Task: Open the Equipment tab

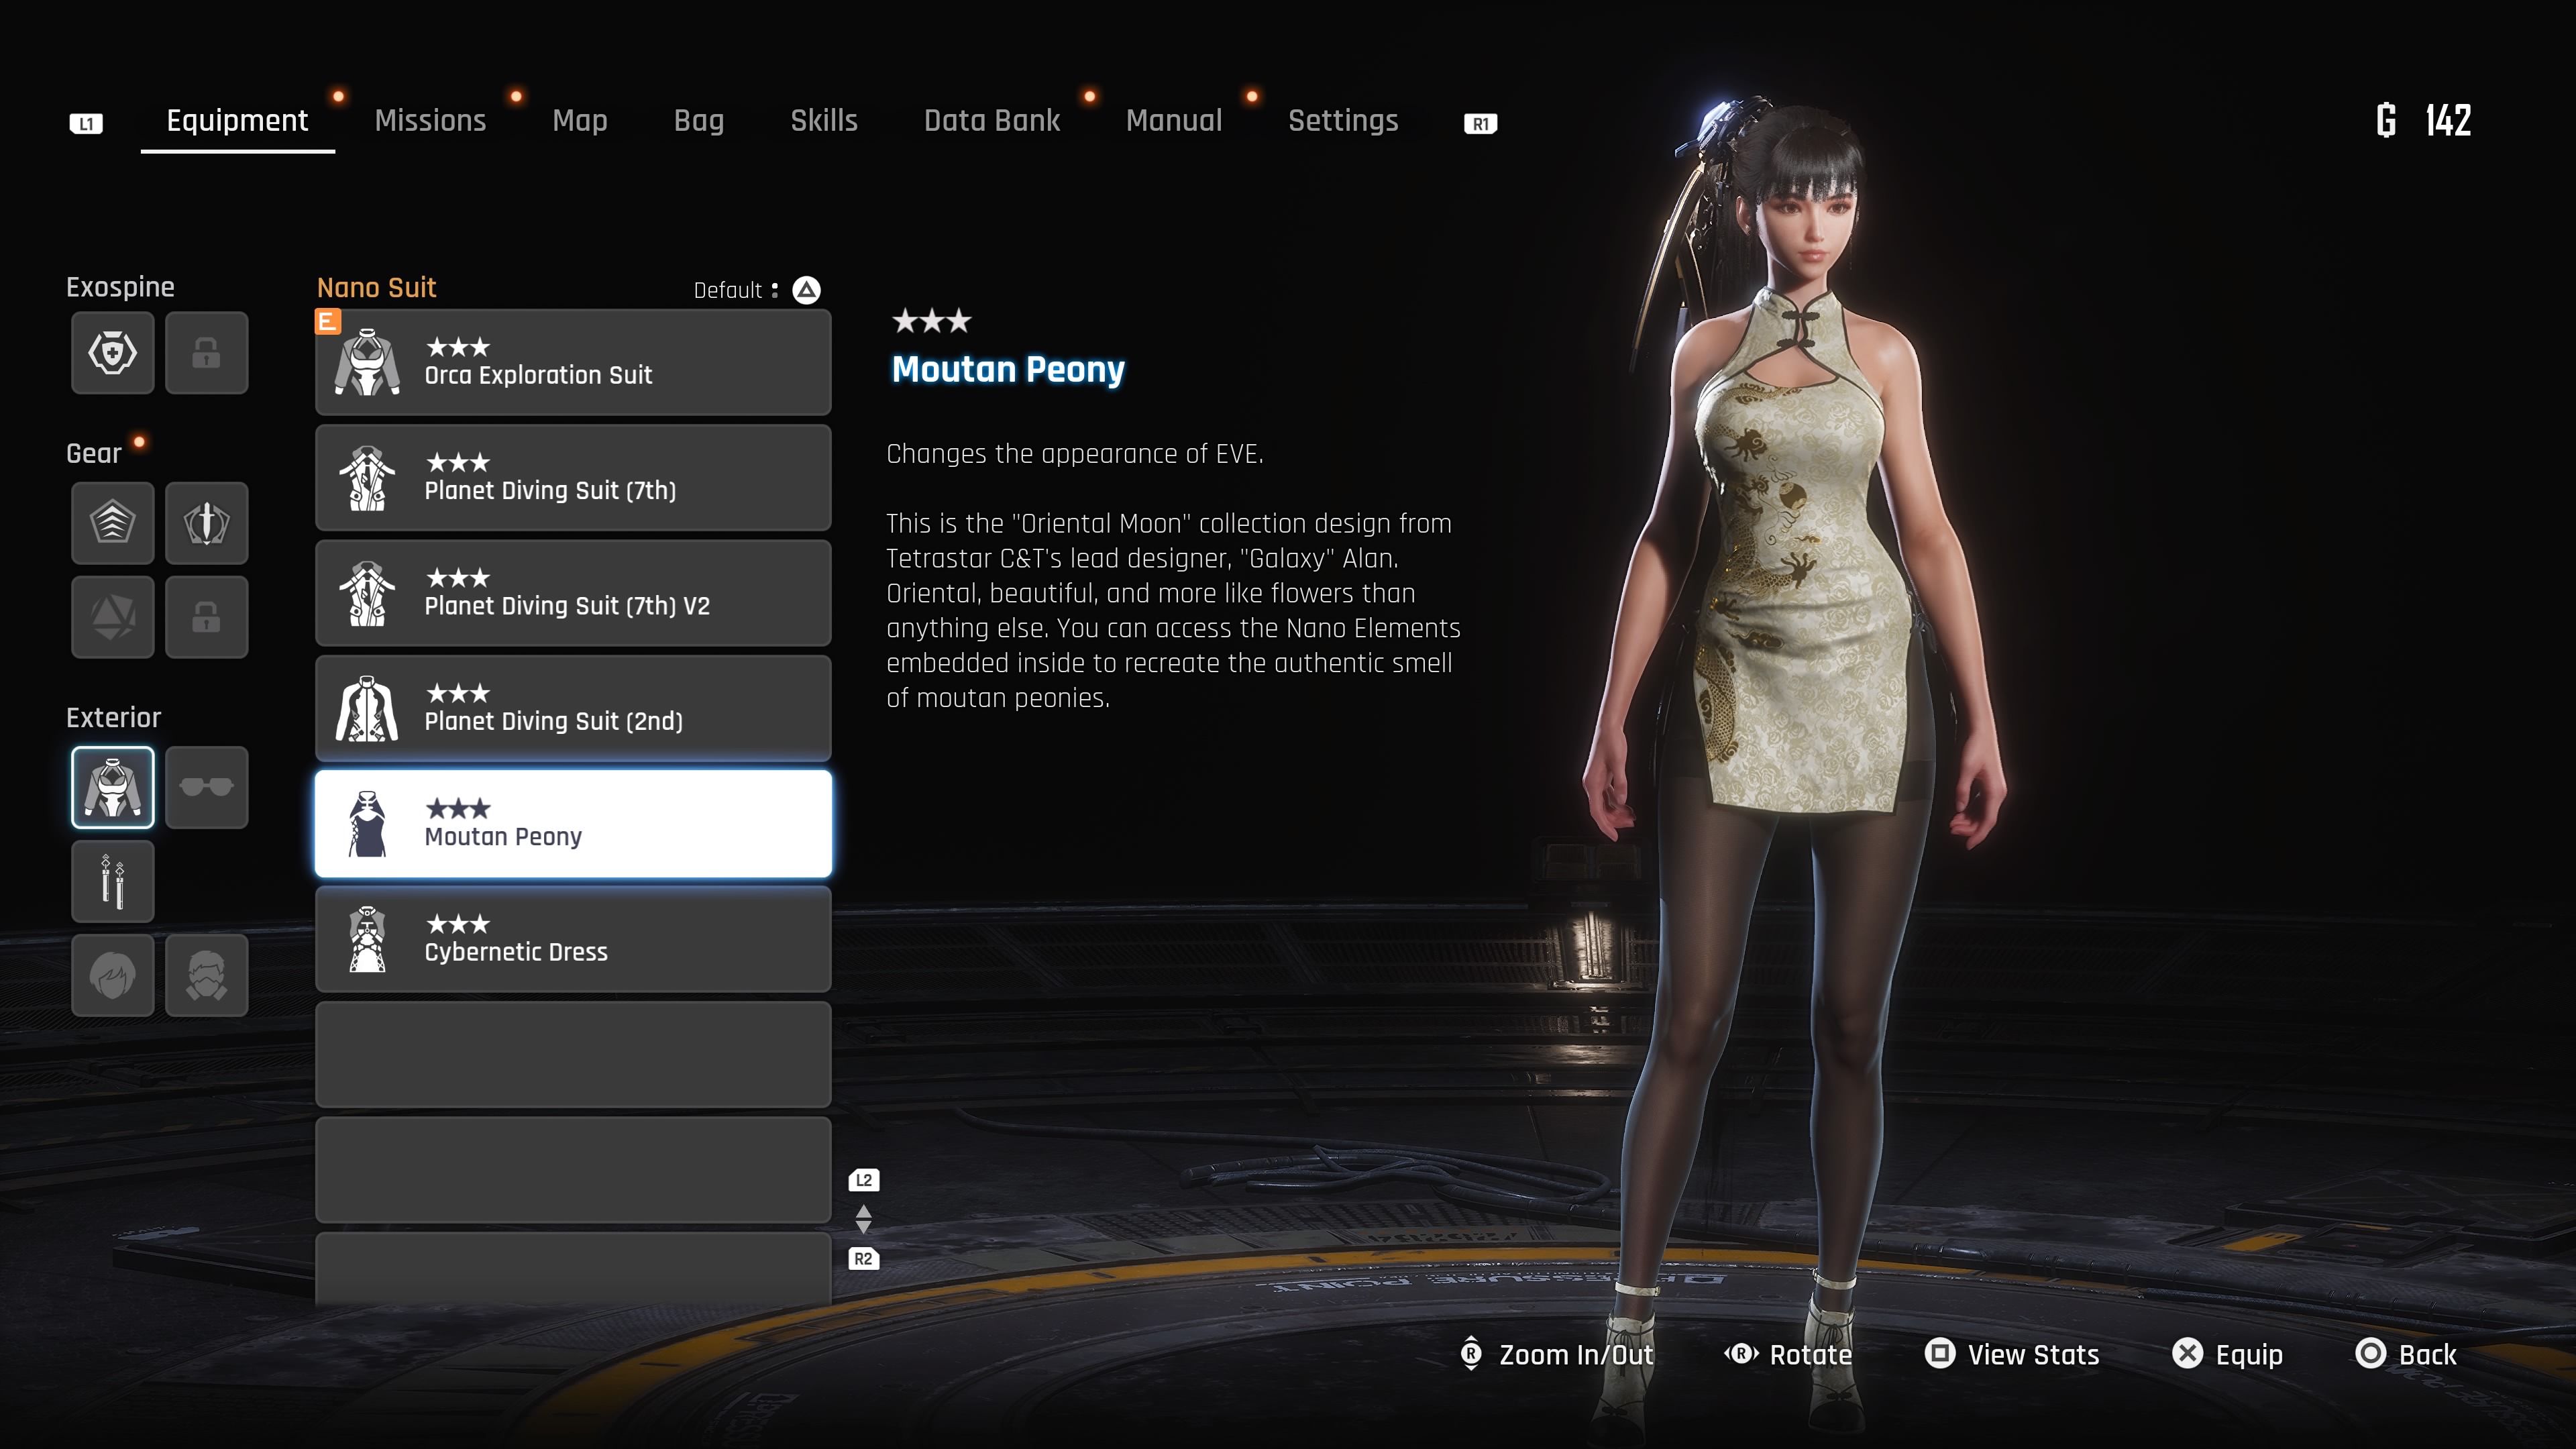Action: click(x=237, y=121)
